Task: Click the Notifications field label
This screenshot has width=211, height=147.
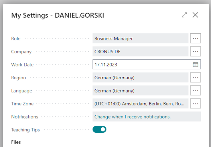Action: [x=25, y=117]
